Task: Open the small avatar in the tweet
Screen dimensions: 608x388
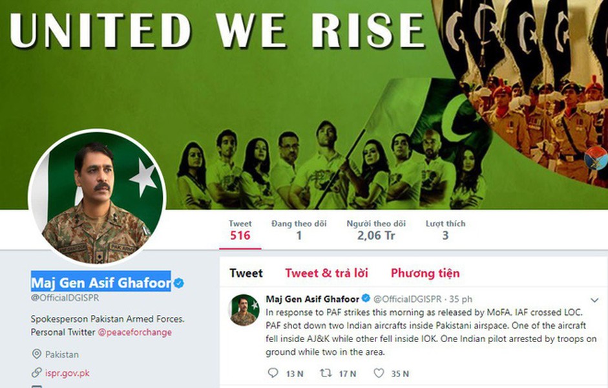Action: (x=245, y=310)
